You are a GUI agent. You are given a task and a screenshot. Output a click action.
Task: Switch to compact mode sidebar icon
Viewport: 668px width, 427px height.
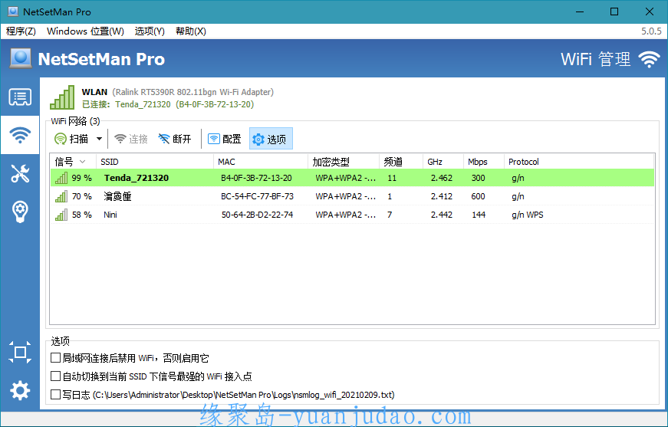20,352
